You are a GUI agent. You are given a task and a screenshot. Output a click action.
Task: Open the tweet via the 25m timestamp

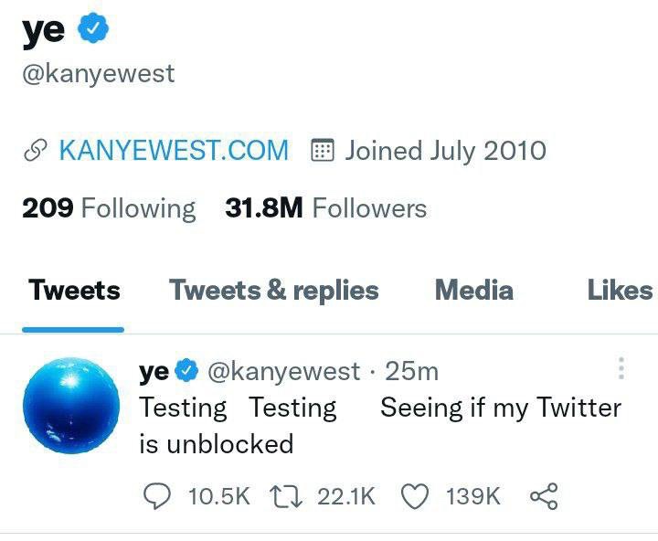tap(411, 371)
